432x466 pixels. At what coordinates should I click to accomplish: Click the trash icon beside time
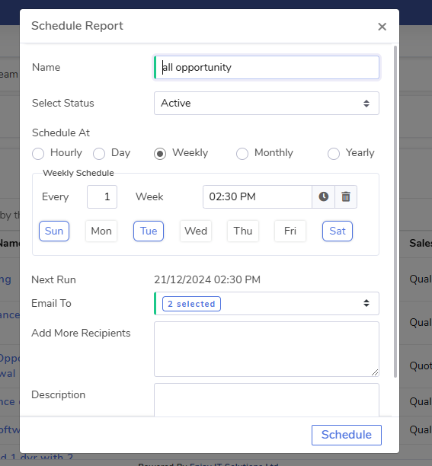[346, 196]
